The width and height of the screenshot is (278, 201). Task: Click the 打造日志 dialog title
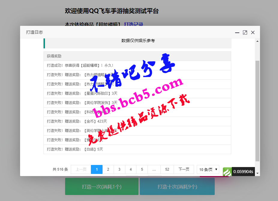coord(34,32)
